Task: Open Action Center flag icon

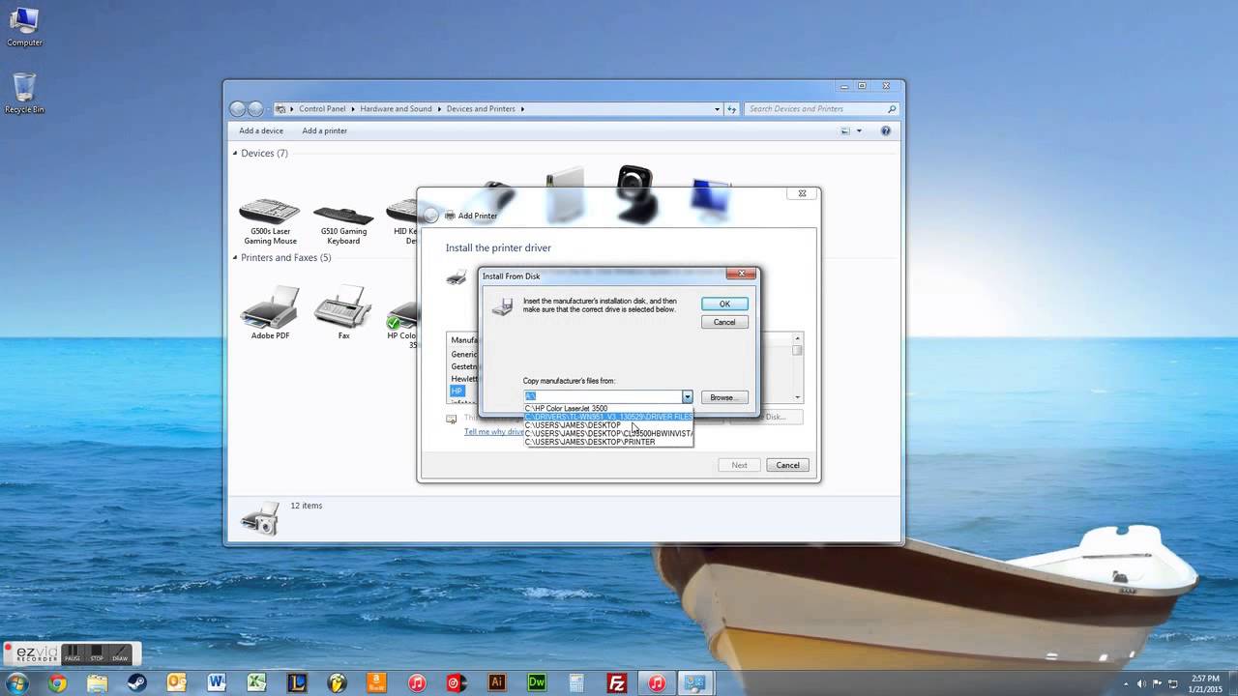Action: point(1157,683)
